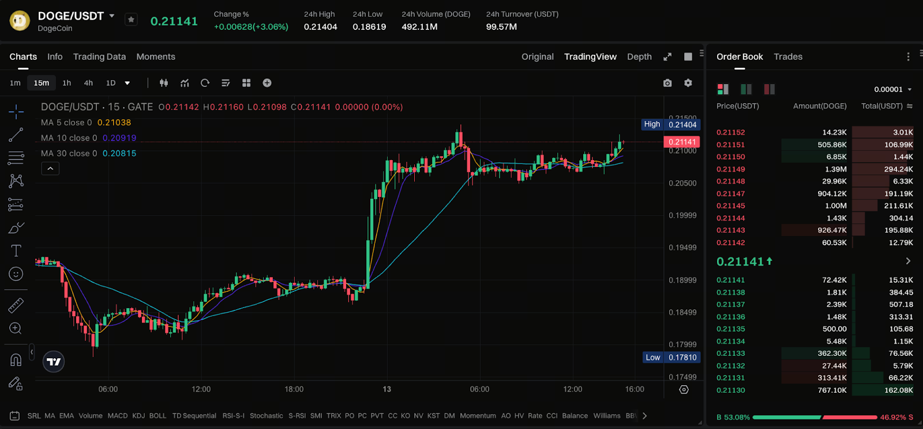Screen dimensions: 923x429
Task: Select the crosshair cursor tool
Action: [x=16, y=111]
